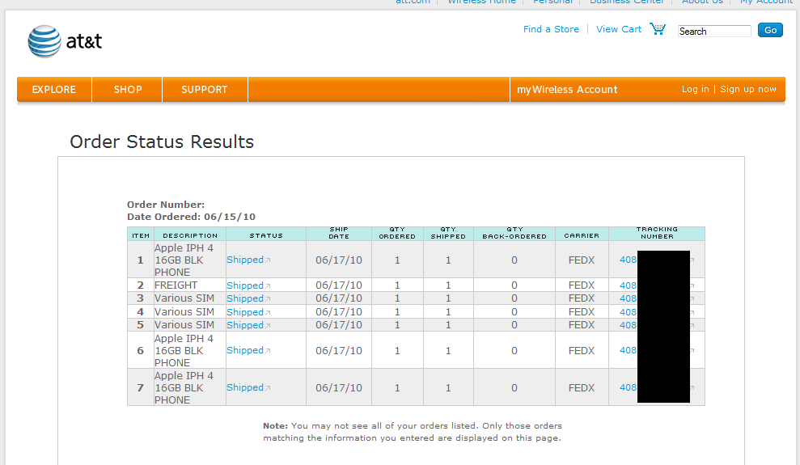This screenshot has width=800, height=465.
Task: Open Shipped status for item 3
Action: pos(245,298)
